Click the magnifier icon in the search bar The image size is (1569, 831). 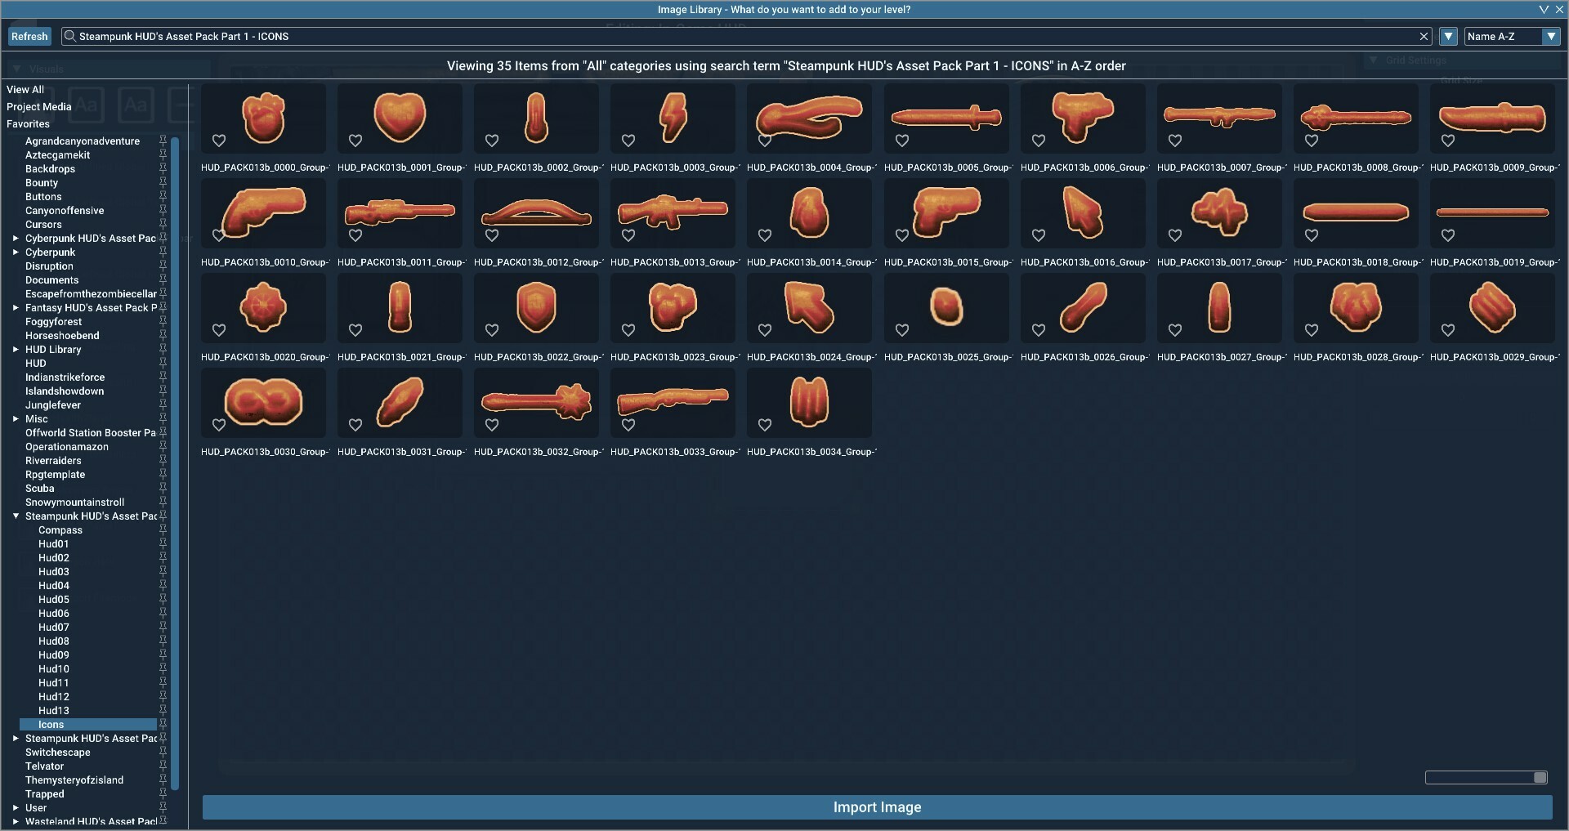coord(70,36)
